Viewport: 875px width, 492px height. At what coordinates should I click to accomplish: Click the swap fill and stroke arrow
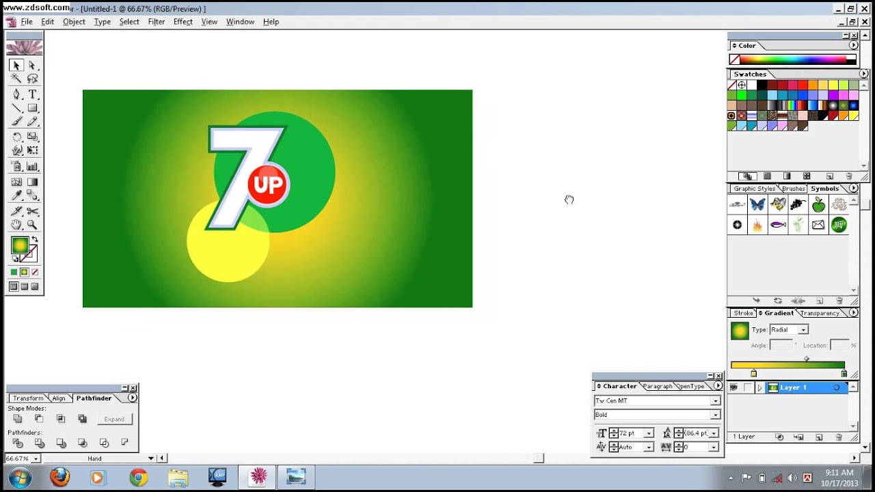coord(35,240)
